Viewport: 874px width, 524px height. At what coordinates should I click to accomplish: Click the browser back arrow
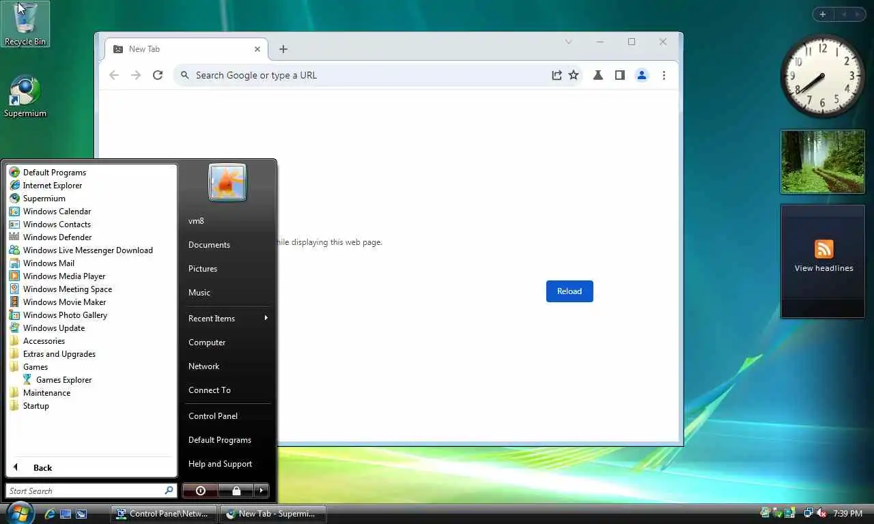[114, 75]
